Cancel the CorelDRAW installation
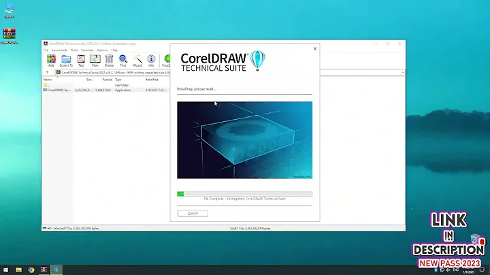Screen dimensions: 490x275 click(x=193, y=213)
